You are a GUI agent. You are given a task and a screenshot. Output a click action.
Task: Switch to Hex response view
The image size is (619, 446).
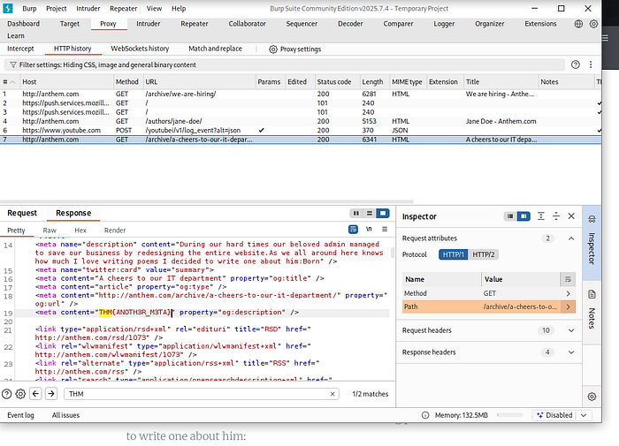(x=80, y=231)
